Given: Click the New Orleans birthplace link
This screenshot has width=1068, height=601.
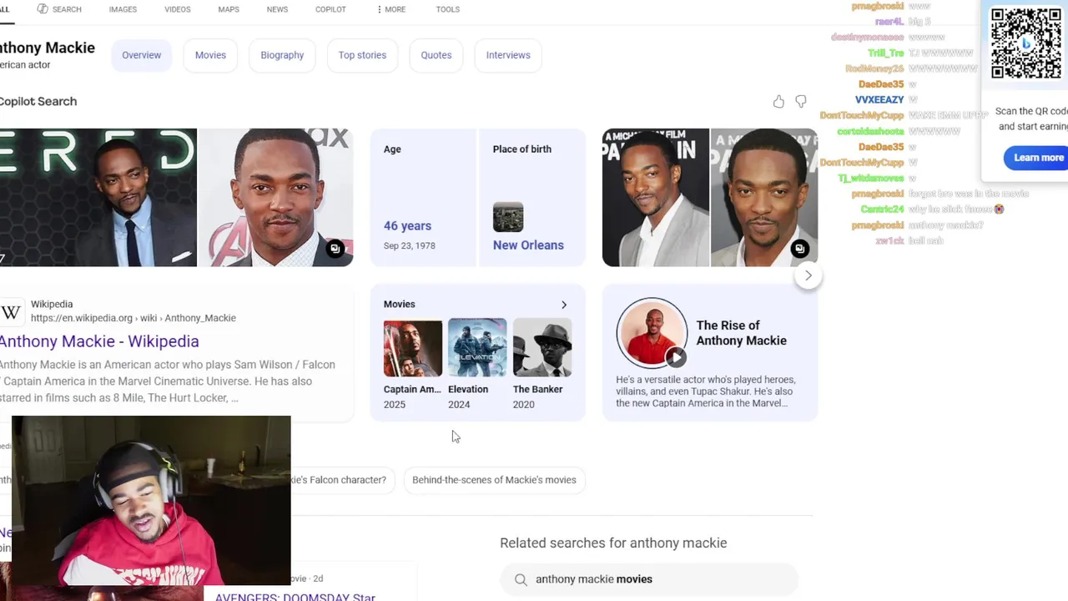Looking at the screenshot, I should tap(528, 245).
